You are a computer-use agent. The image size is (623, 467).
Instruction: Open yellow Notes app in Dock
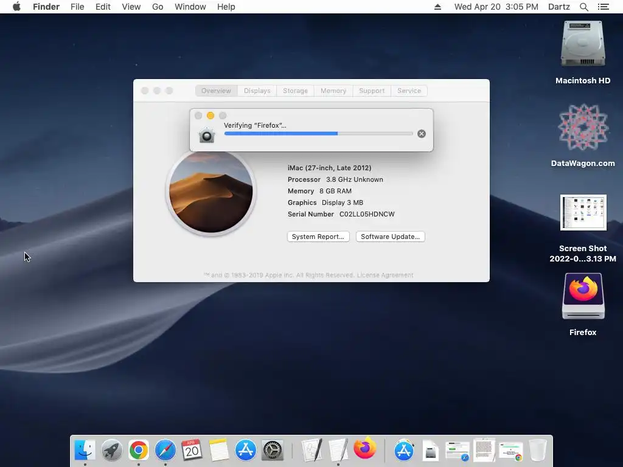tap(218, 450)
